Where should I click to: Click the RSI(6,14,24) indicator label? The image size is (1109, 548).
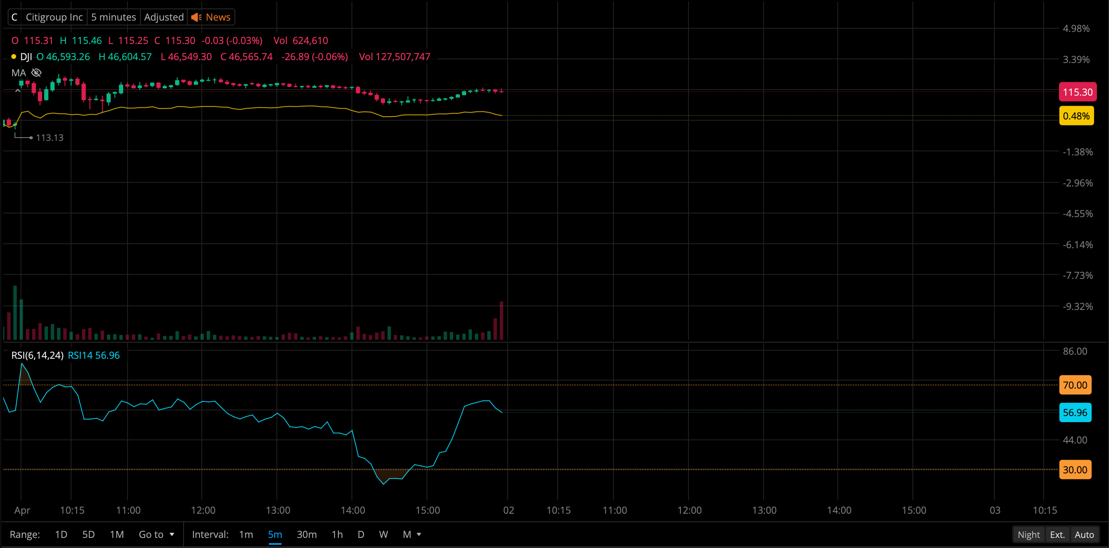[x=37, y=355]
